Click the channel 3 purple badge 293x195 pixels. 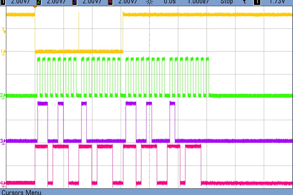[75, 2]
